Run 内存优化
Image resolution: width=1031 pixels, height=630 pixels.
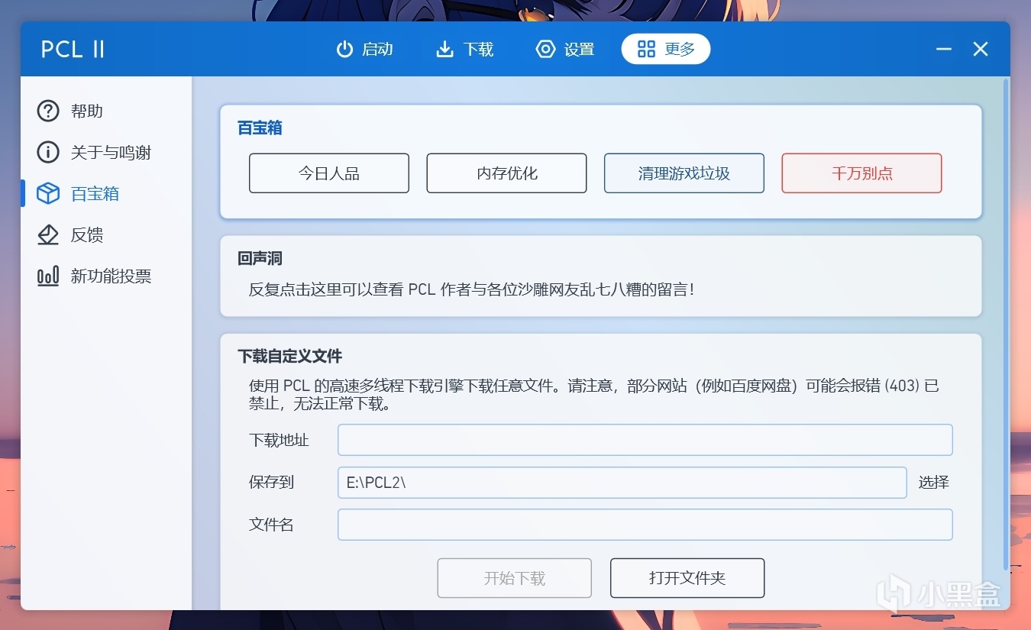[507, 173]
